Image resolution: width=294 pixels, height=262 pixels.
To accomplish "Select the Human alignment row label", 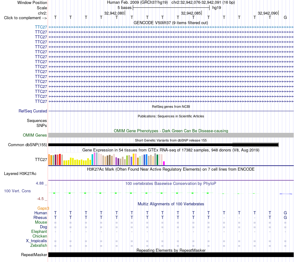I will [41, 213].
